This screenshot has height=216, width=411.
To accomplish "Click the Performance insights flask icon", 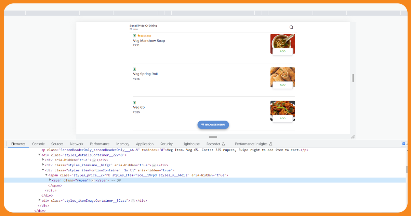I will click(270, 144).
